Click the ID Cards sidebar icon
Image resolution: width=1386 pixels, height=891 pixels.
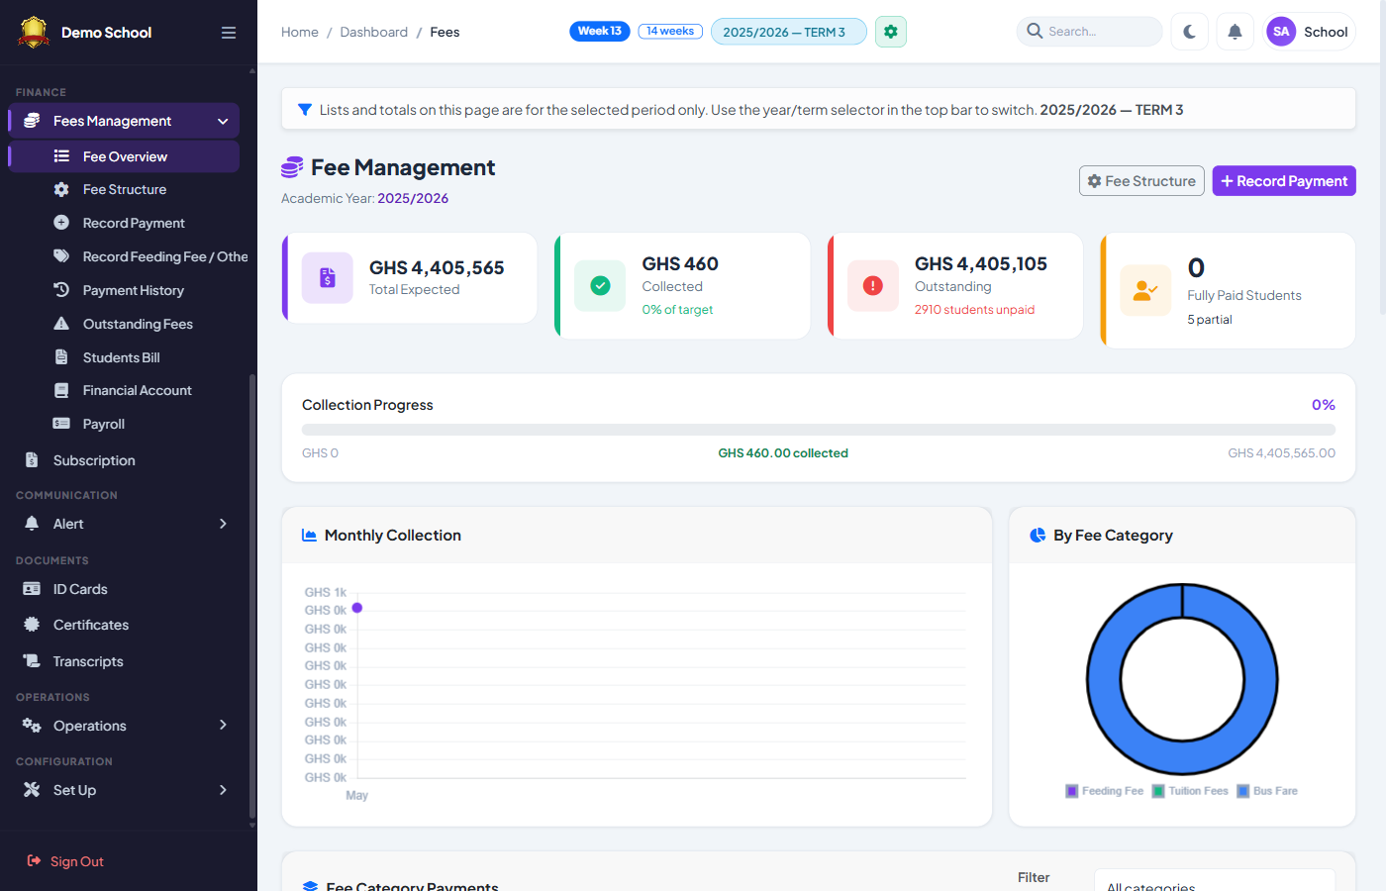click(32, 589)
